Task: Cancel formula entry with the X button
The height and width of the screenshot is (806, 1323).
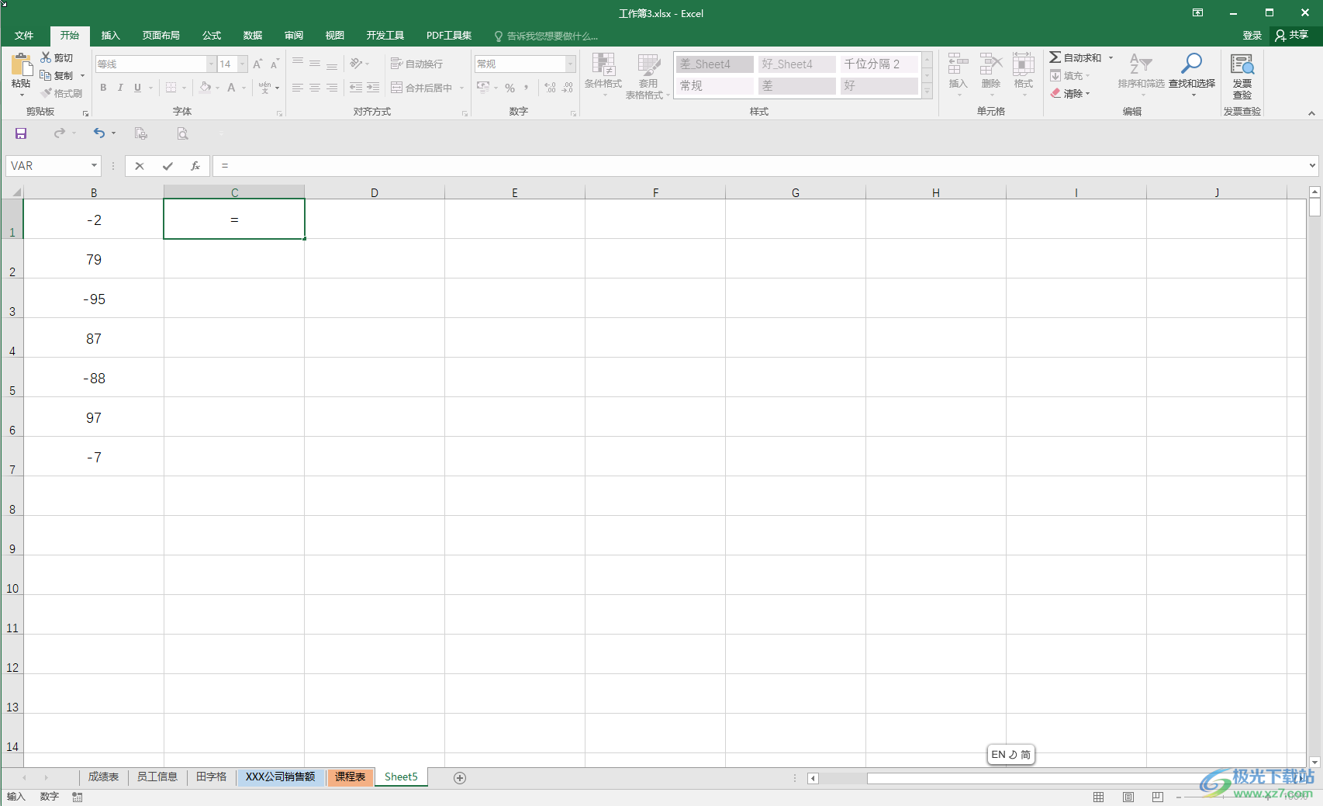Action: point(140,166)
